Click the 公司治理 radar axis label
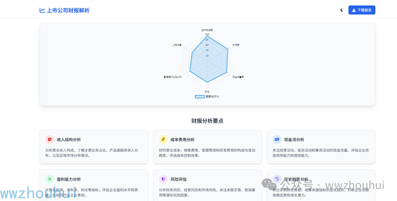397x201 pixels. (x=177, y=45)
